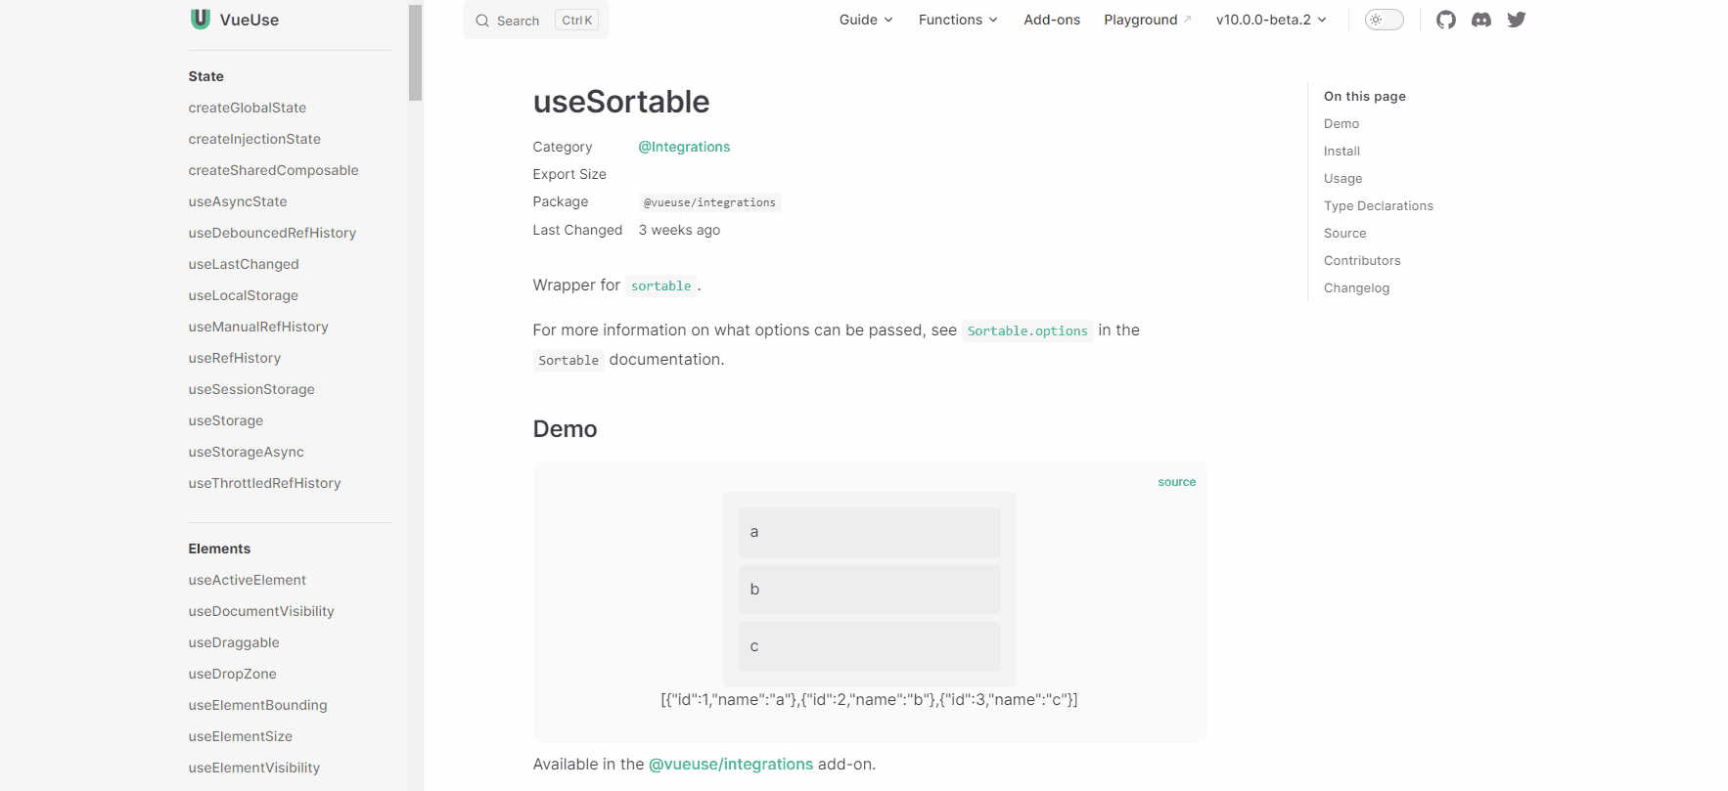
Task: Open the @Integrations category link
Action: coord(684,147)
